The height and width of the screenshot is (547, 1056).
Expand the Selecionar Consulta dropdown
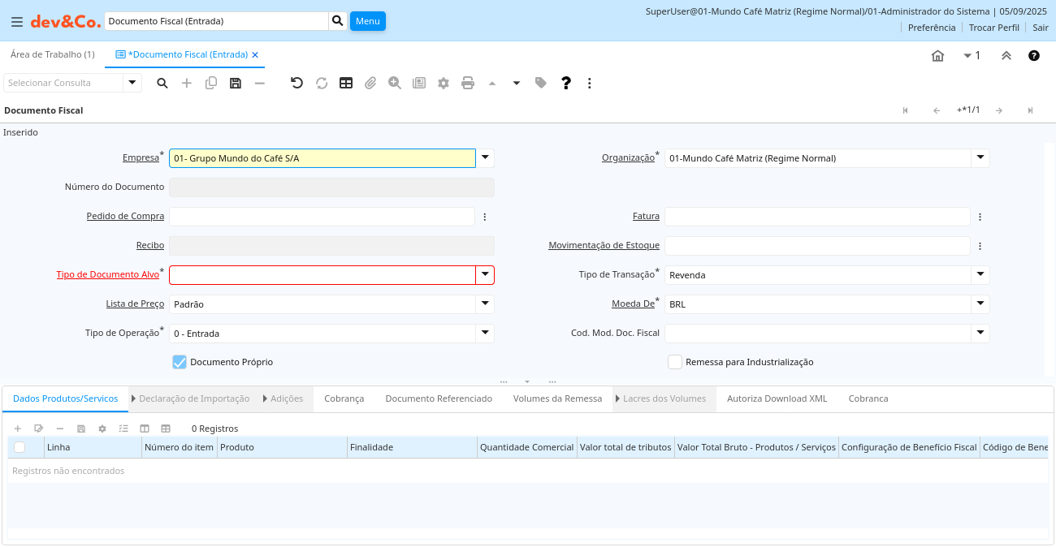pos(132,83)
